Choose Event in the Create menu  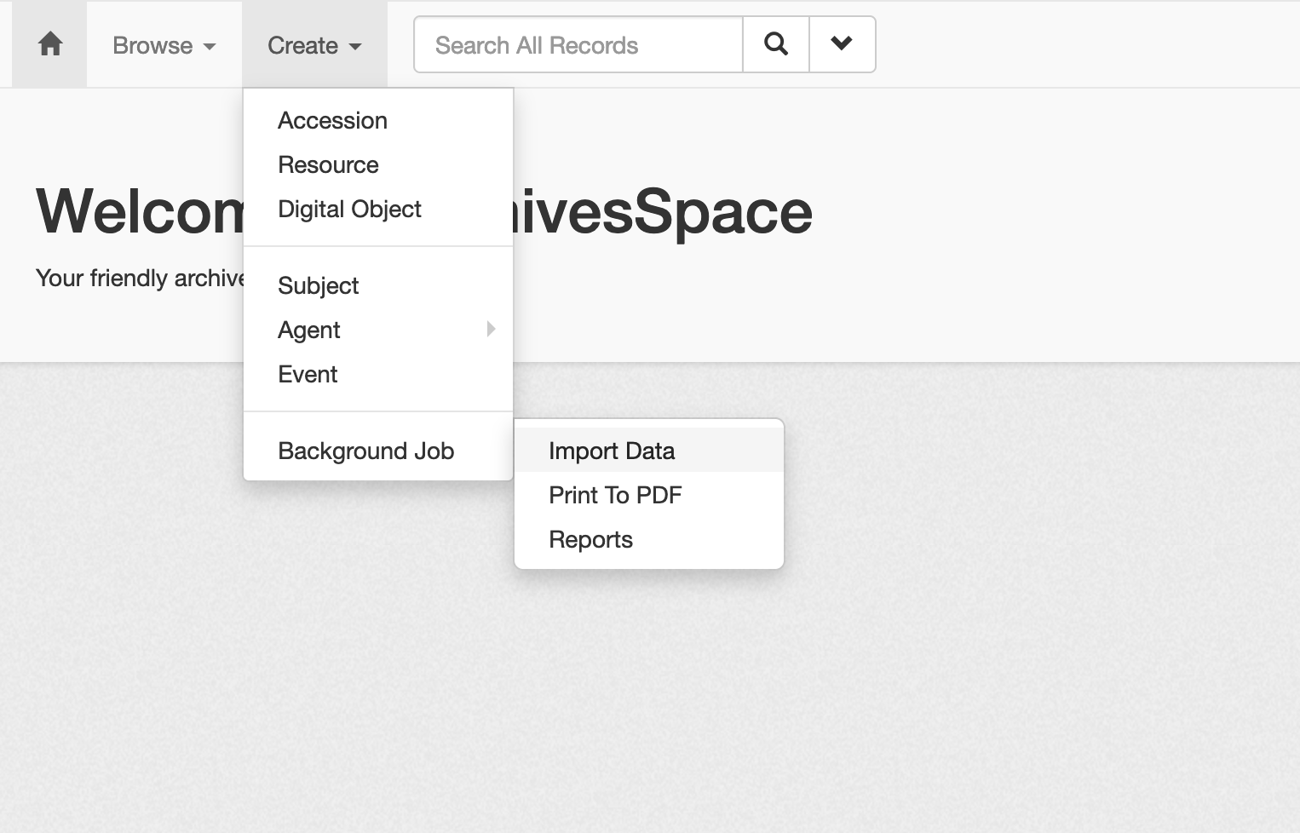tap(308, 374)
